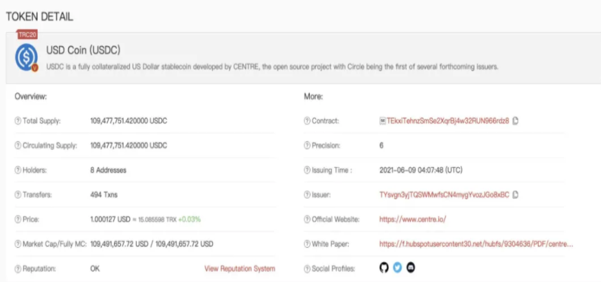Click the help icon beside Social Profiles
This screenshot has height=282, width=601.
(x=307, y=268)
